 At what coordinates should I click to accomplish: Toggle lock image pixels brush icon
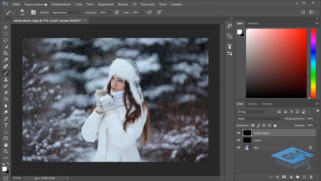tap(259, 125)
